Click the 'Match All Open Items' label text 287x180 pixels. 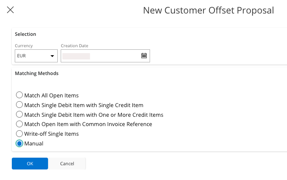coord(51,95)
